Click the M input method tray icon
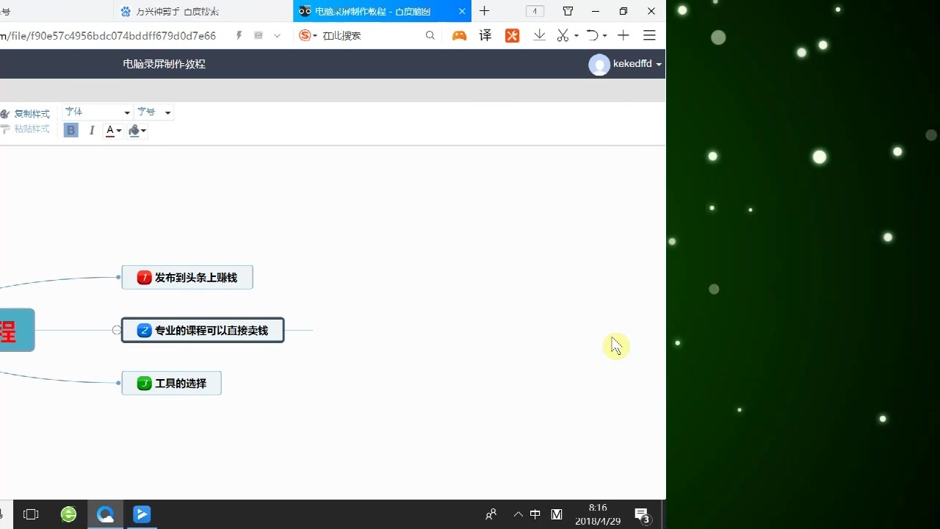940x529 pixels. click(x=557, y=514)
